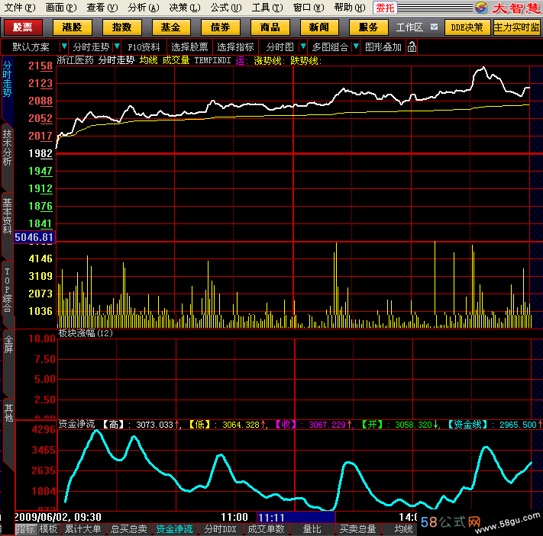Switch to the 累计大单 indicator tab

click(x=82, y=529)
